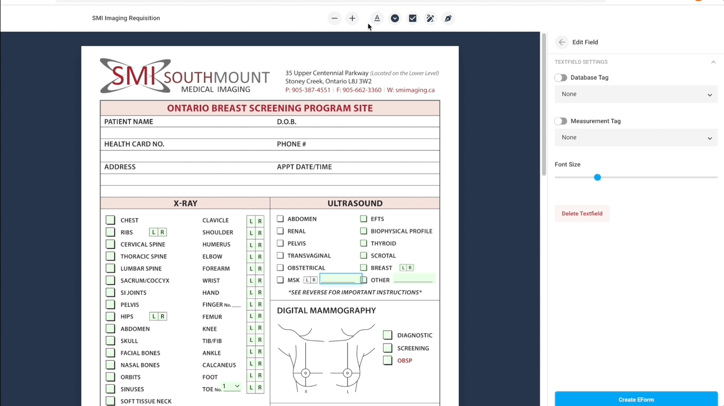Collapse the Textfield Settings section
The image size is (724, 406).
click(x=713, y=62)
